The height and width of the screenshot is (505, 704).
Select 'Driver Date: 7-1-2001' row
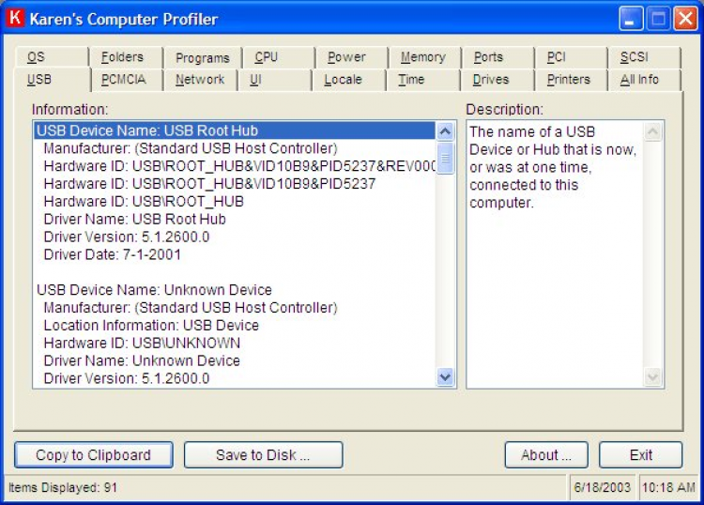click(x=235, y=254)
